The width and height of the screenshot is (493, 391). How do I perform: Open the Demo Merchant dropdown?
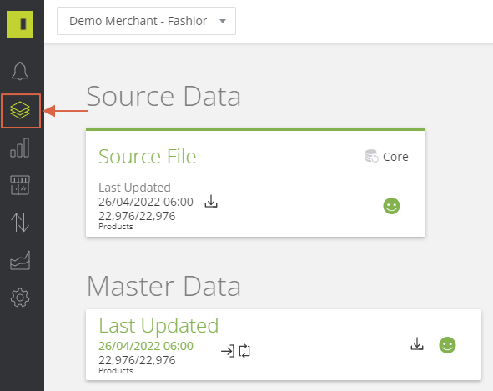click(x=146, y=21)
